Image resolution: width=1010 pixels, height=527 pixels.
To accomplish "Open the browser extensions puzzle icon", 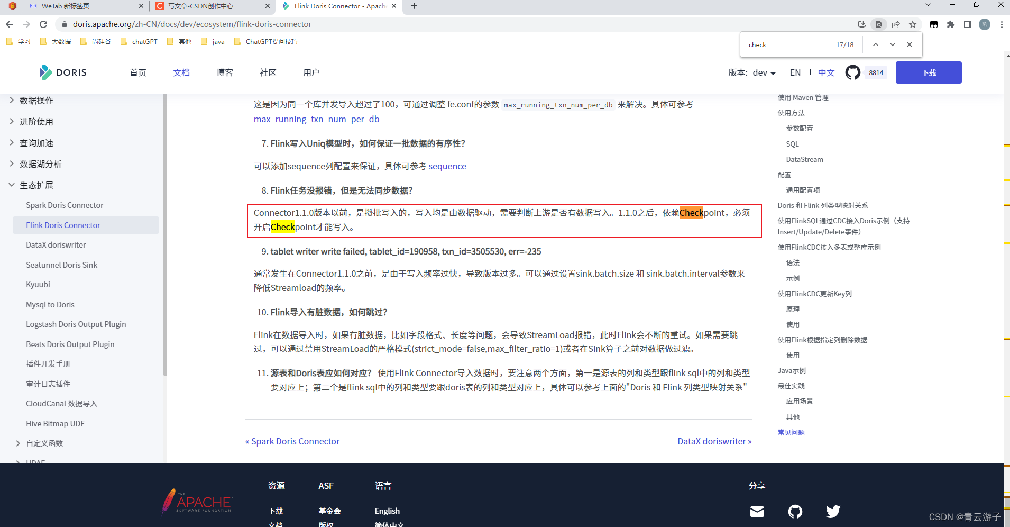I will pyautogui.click(x=951, y=24).
